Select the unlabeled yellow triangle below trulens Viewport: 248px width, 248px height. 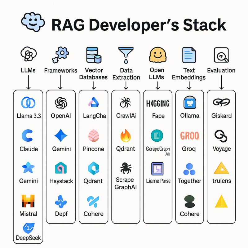(221, 201)
